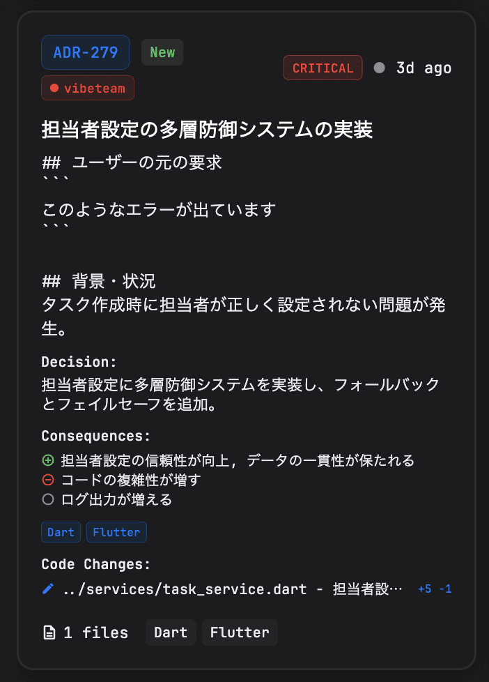Click the red dot in vibeteam tag
Image resolution: width=489 pixels, height=682 pixels.
pos(54,89)
